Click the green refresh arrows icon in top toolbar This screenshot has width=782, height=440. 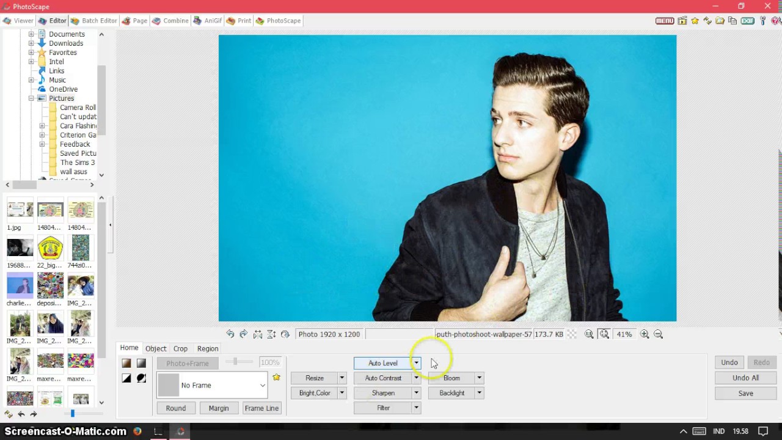click(707, 21)
